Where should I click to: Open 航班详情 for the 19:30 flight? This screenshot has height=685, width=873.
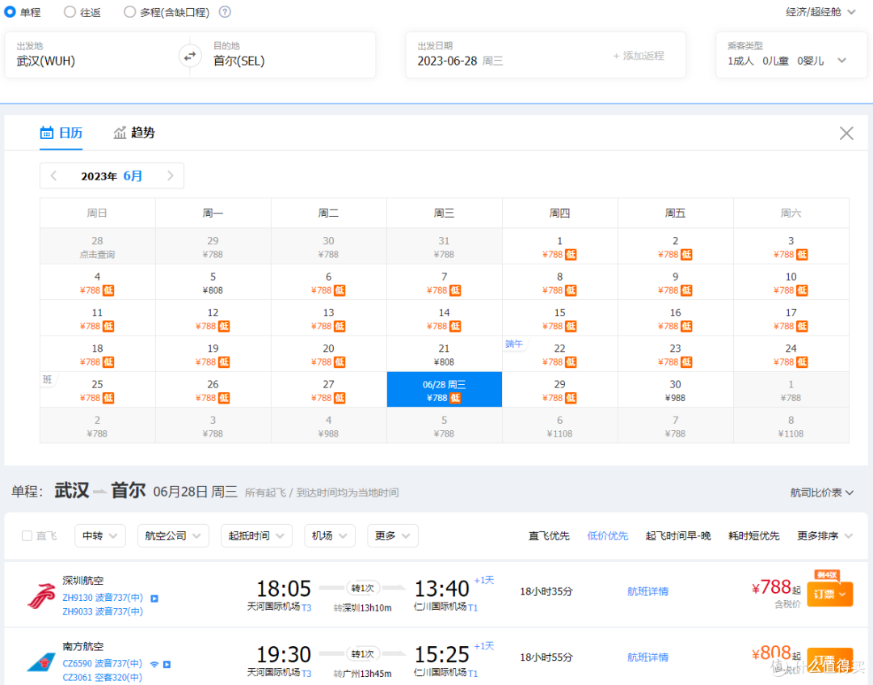(x=647, y=658)
